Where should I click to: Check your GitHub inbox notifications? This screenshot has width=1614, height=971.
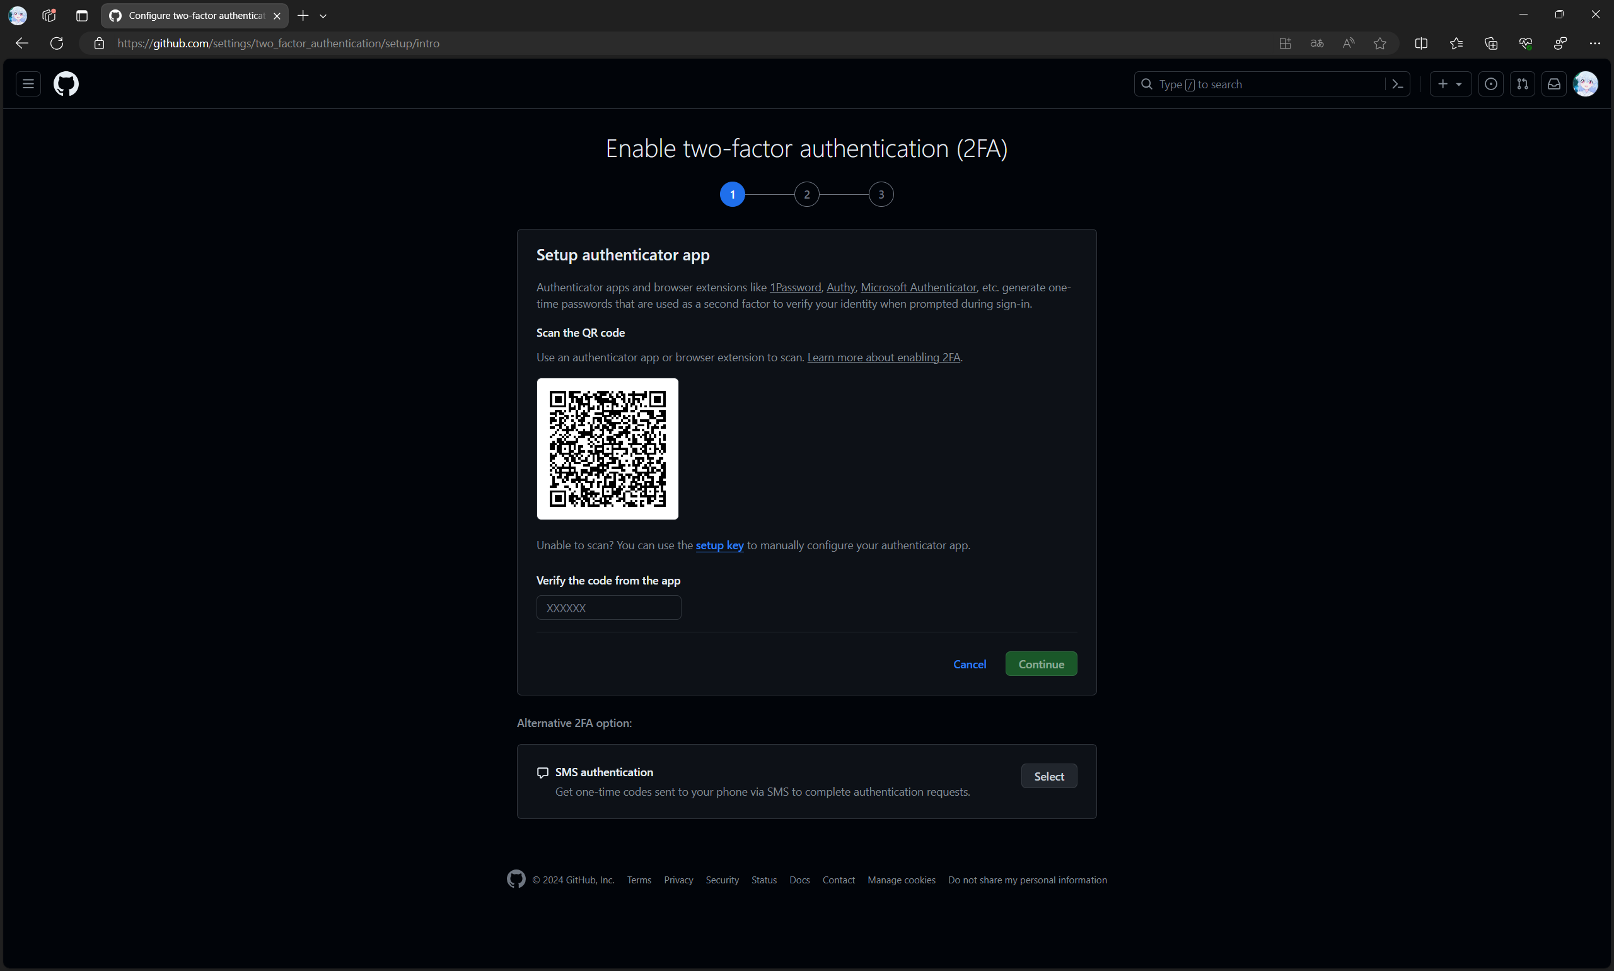point(1554,84)
